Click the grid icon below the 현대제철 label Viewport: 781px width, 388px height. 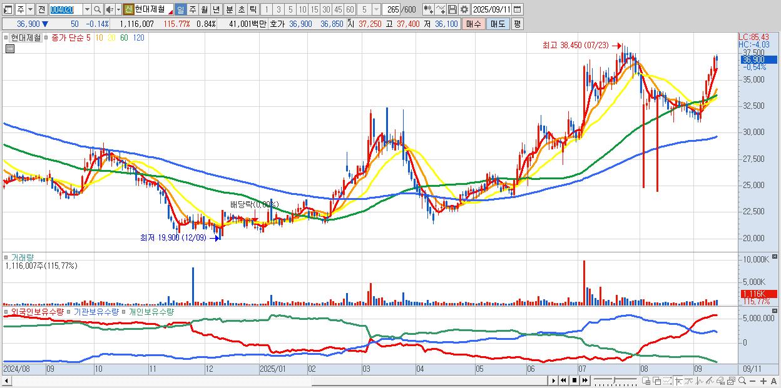point(9,48)
